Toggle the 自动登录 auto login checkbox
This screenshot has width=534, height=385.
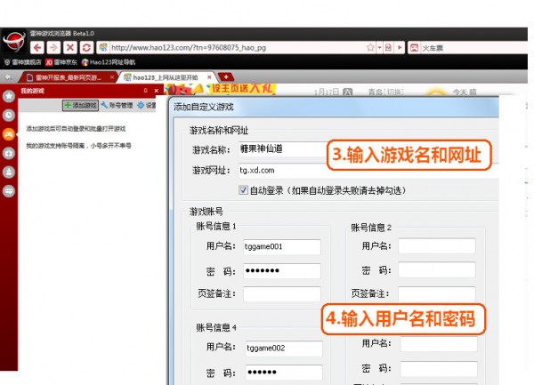click(x=244, y=189)
